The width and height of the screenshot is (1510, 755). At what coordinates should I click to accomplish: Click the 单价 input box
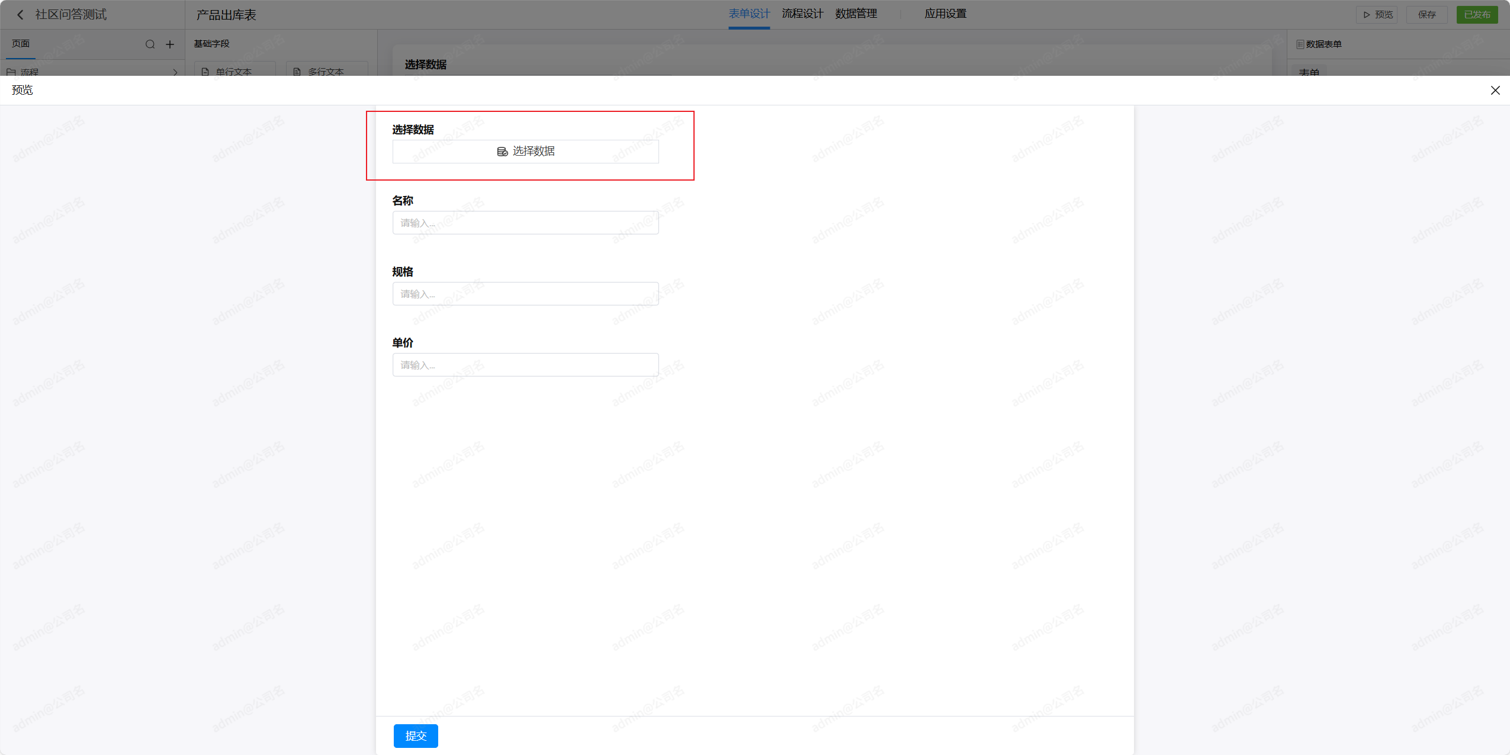(x=525, y=365)
